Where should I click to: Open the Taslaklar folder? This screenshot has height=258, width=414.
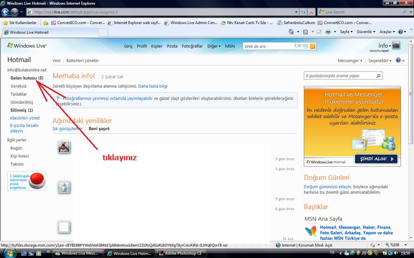[19, 94]
